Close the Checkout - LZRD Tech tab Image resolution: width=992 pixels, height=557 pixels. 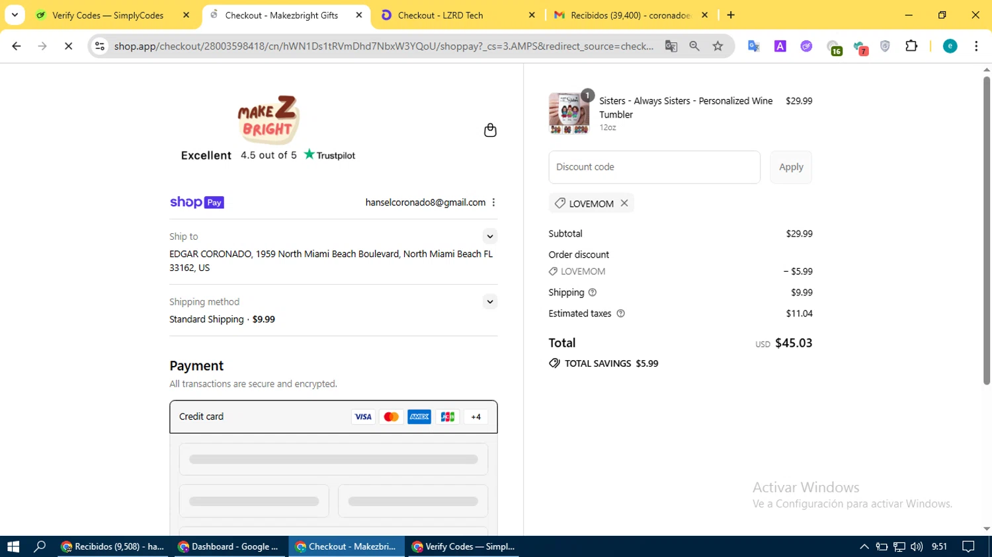[532, 15]
